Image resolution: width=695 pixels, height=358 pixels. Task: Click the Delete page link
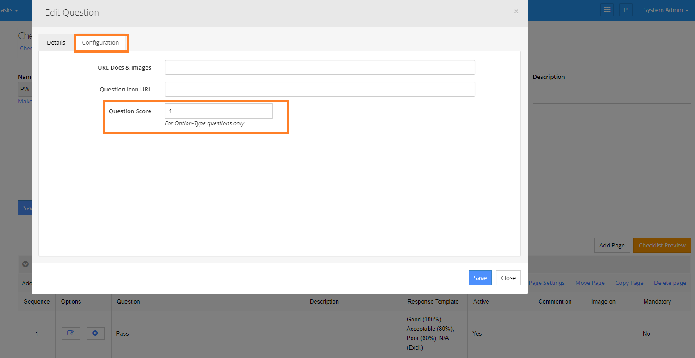670,283
